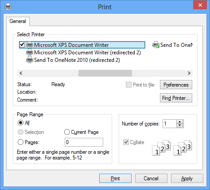
Task: Click the printer icon in title bar
Action: coord(8,7)
